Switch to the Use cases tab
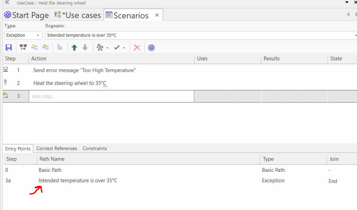 78,15
